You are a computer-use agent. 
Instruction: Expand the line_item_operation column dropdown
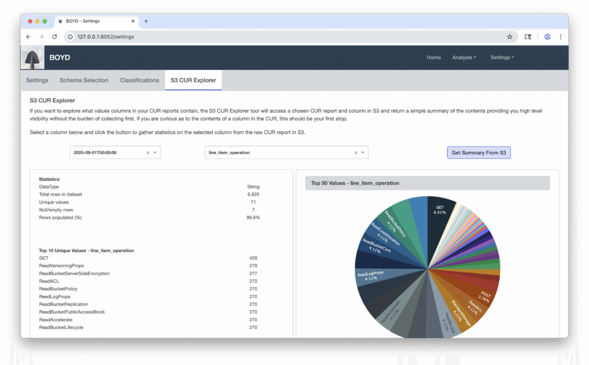(x=362, y=153)
